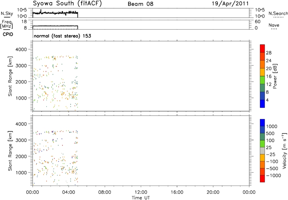Click '4000' on the Power panel range axis
Screen dimensions: 288x200
pyautogui.click(x=21, y=49)
